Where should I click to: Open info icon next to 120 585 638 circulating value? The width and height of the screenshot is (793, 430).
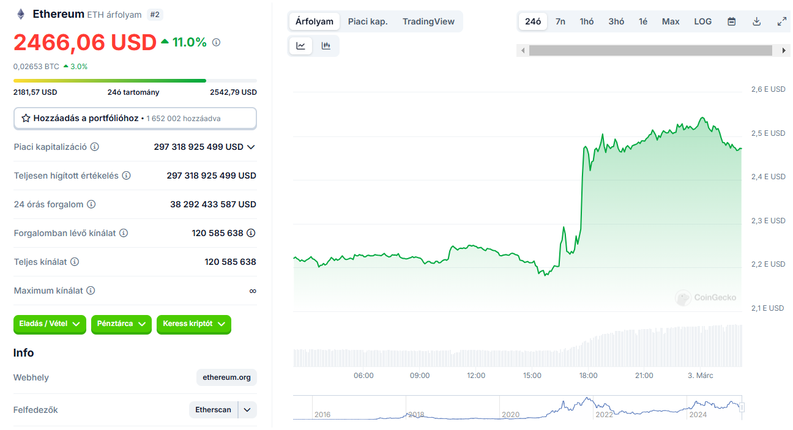click(251, 233)
